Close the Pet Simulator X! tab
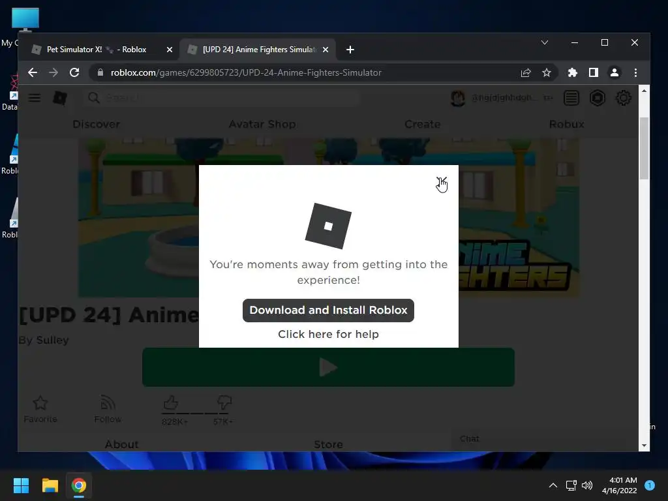668x501 pixels. [170, 50]
